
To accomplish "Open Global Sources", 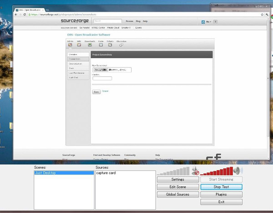I will coord(178,194).
